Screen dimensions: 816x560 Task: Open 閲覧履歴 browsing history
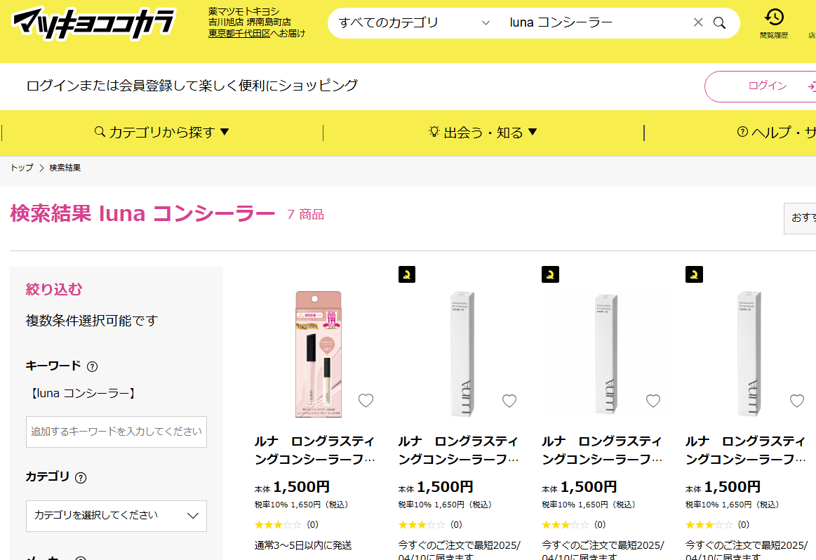(x=774, y=23)
